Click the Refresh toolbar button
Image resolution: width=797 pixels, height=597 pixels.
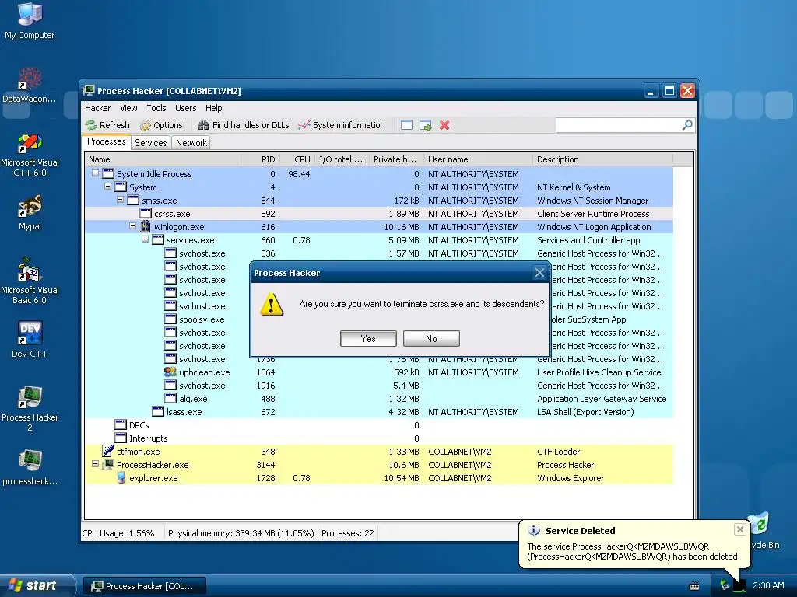pos(107,125)
